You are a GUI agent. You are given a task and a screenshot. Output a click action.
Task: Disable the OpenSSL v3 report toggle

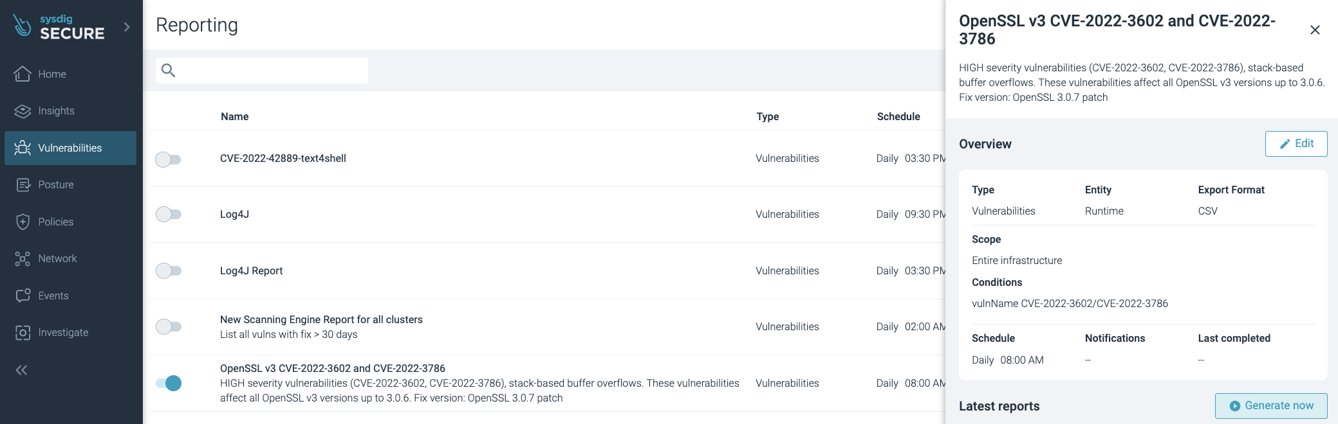[169, 384]
